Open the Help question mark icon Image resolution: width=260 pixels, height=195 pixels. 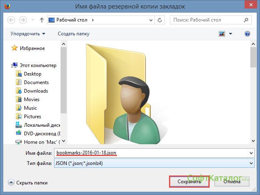247,34
